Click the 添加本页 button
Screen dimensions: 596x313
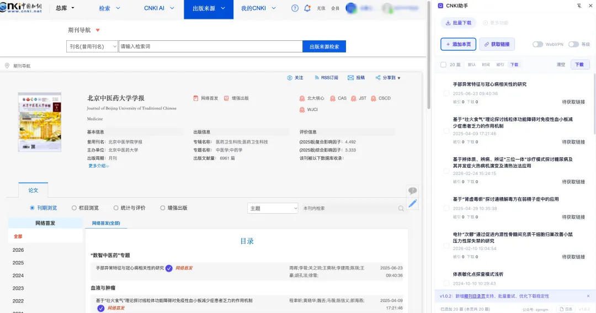tap(458, 44)
